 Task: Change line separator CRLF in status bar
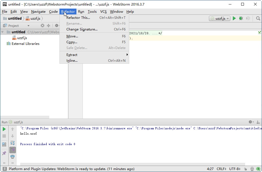coord(221,169)
